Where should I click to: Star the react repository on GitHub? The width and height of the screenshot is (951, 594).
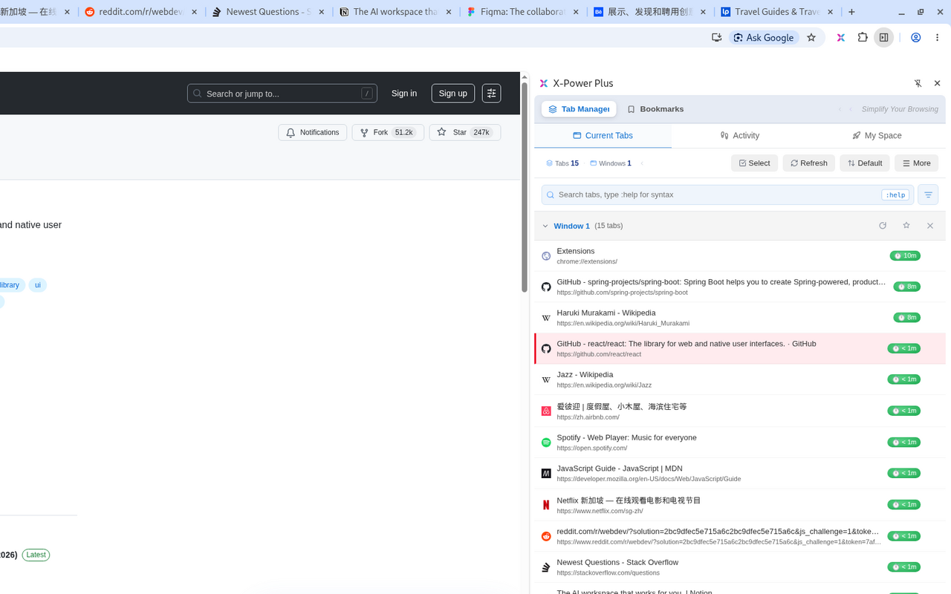click(464, 132)
